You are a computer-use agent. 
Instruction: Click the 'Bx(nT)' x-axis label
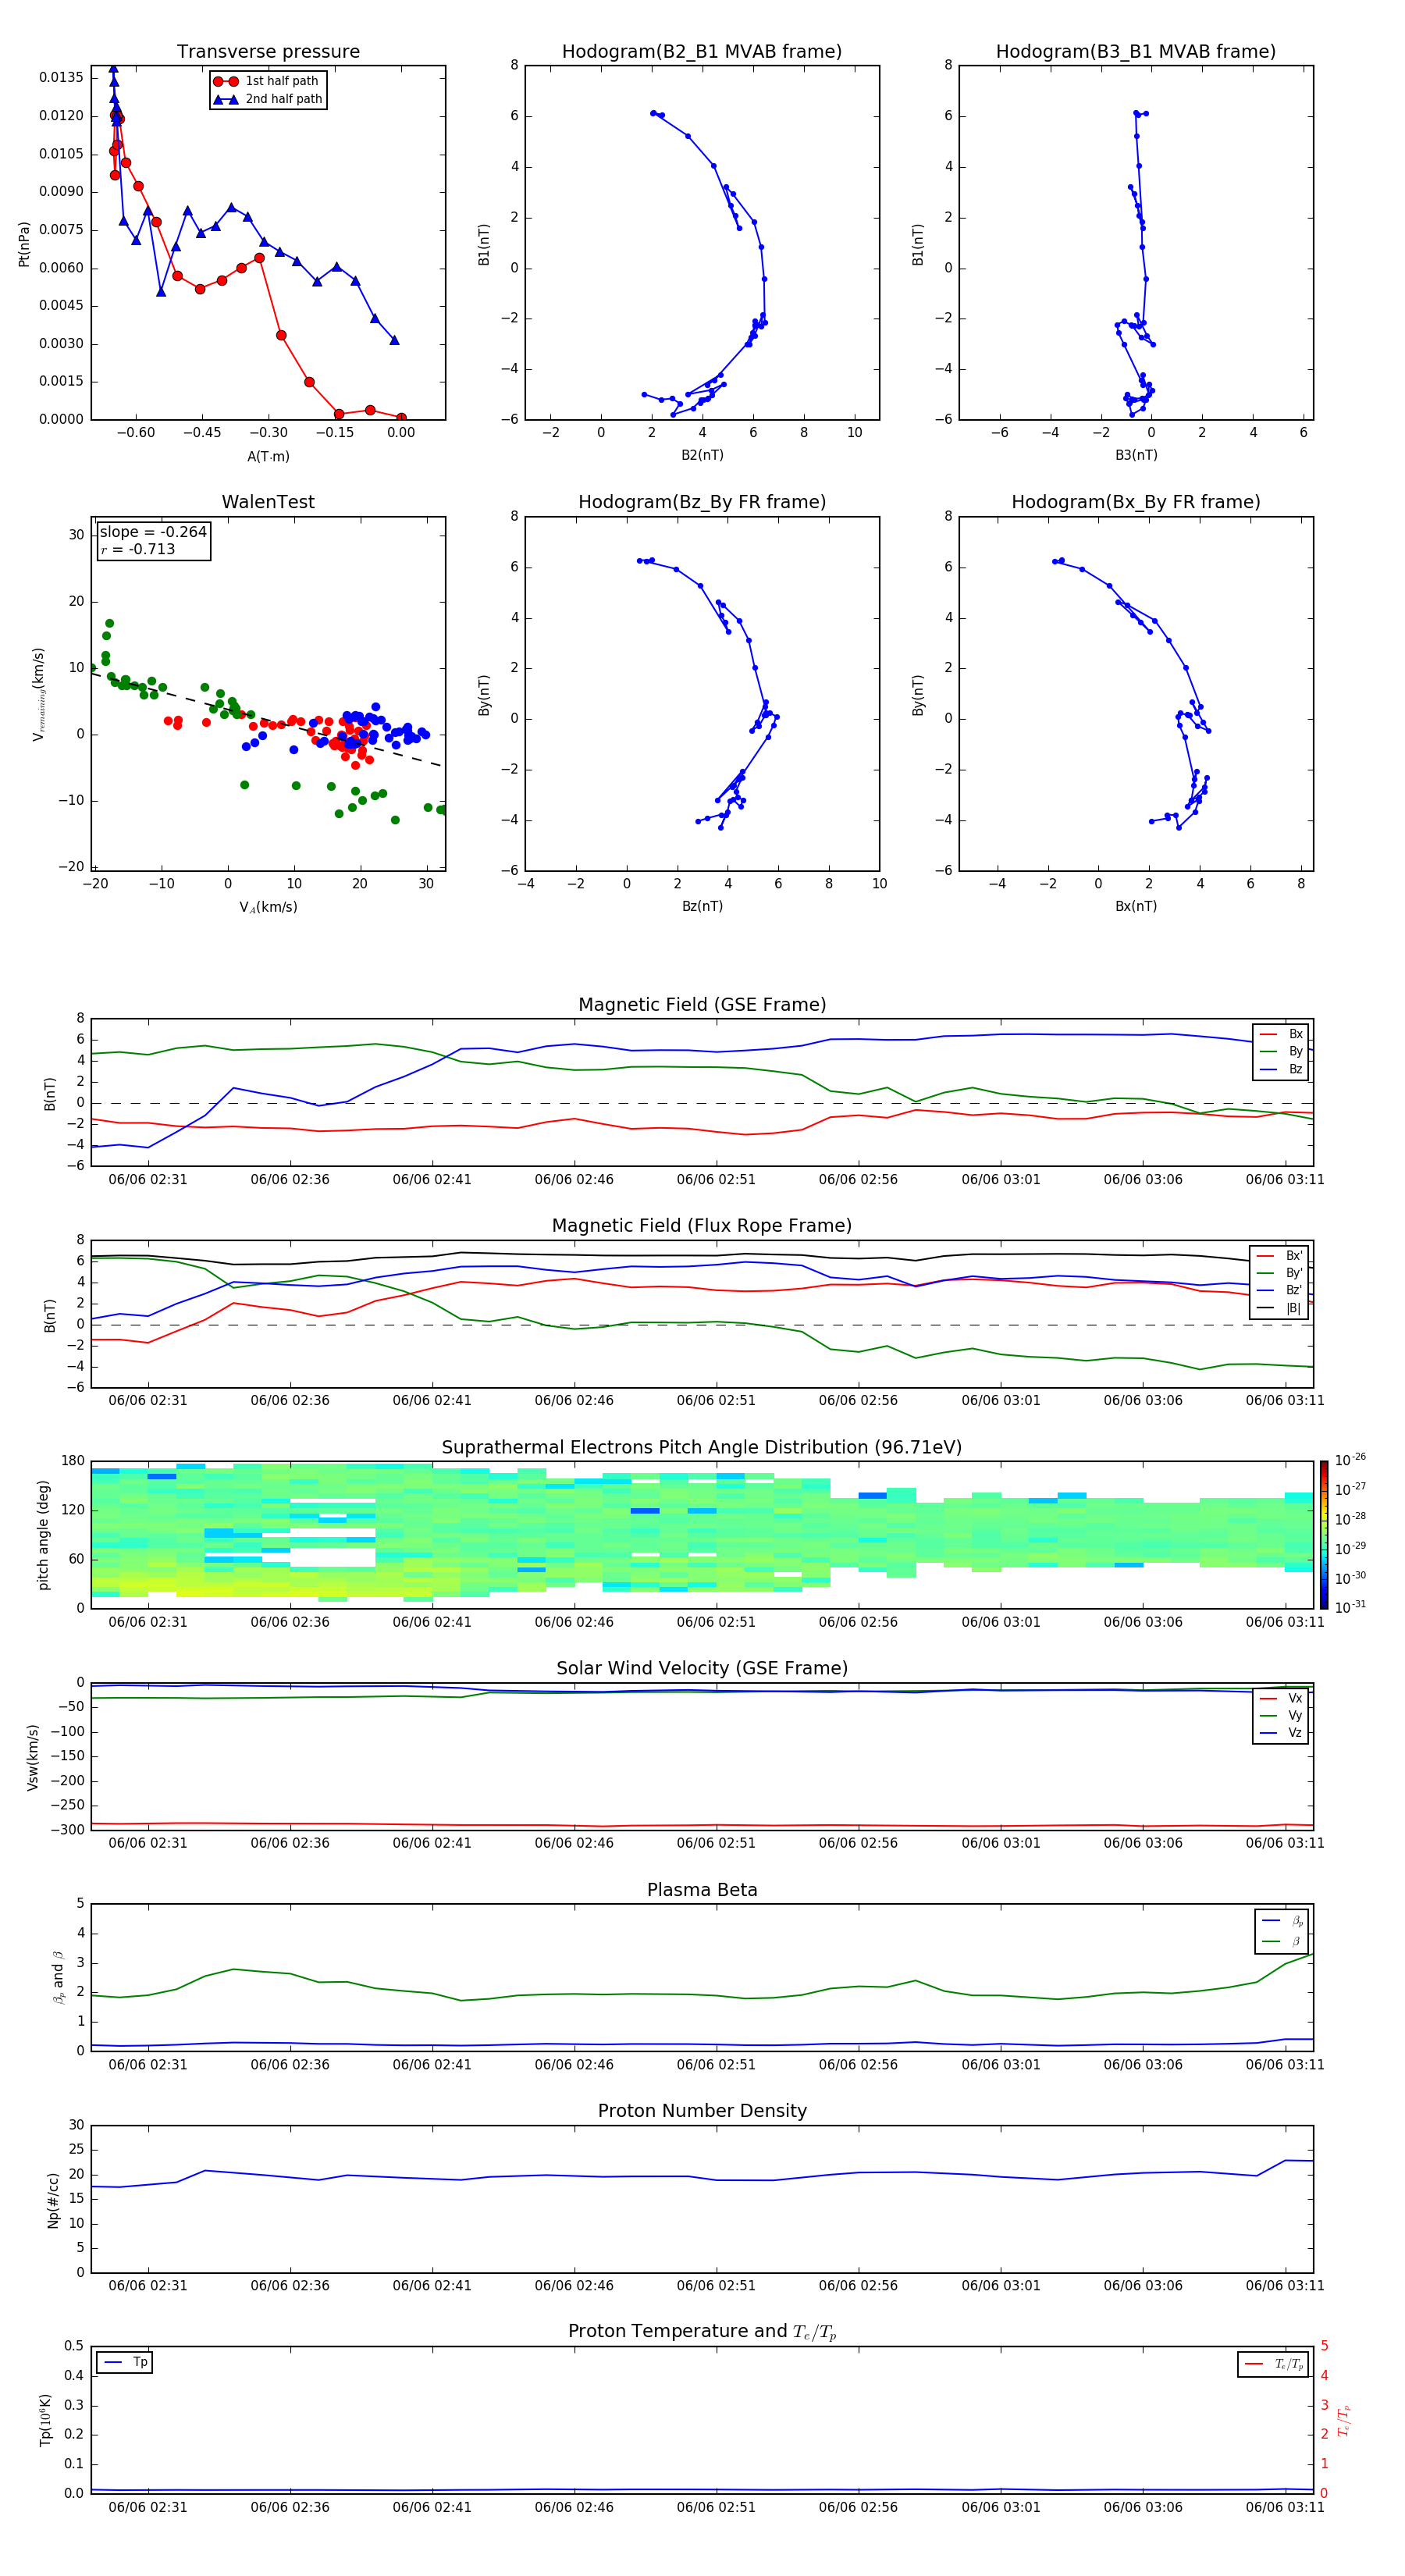tap(1136, 906)
